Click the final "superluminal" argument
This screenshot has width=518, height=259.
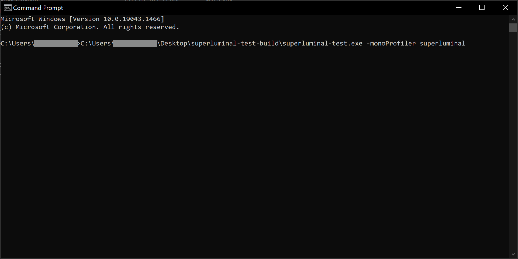click(442, 44)
